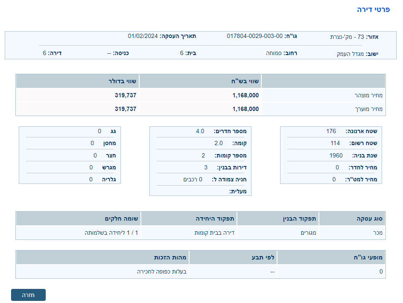Click the מופעי גו"ח column header
403x303 pixels.
coord(366,258)
